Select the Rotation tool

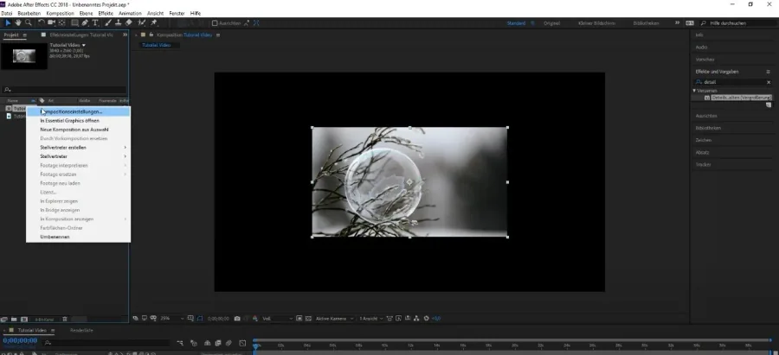click(x=42, y=22)
